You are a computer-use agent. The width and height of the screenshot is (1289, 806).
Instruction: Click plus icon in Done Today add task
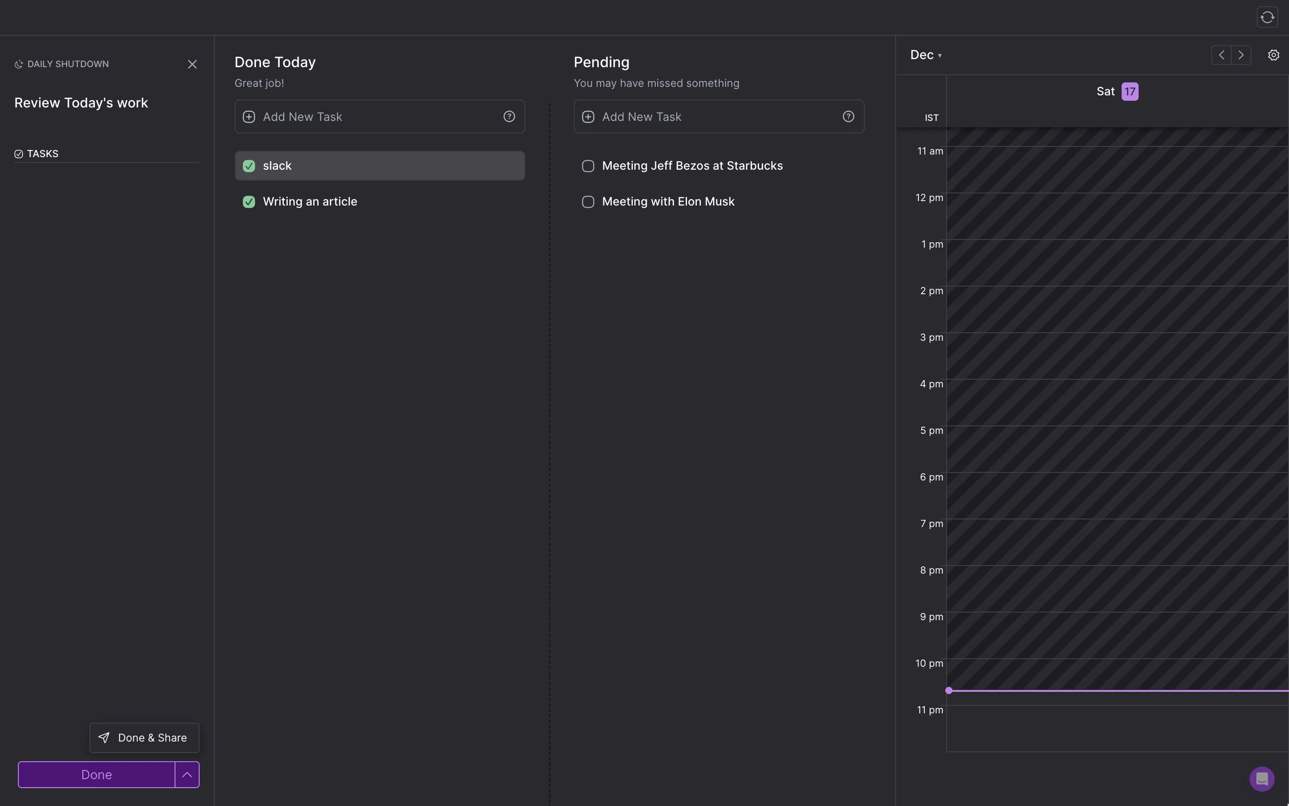click(249, 117)
